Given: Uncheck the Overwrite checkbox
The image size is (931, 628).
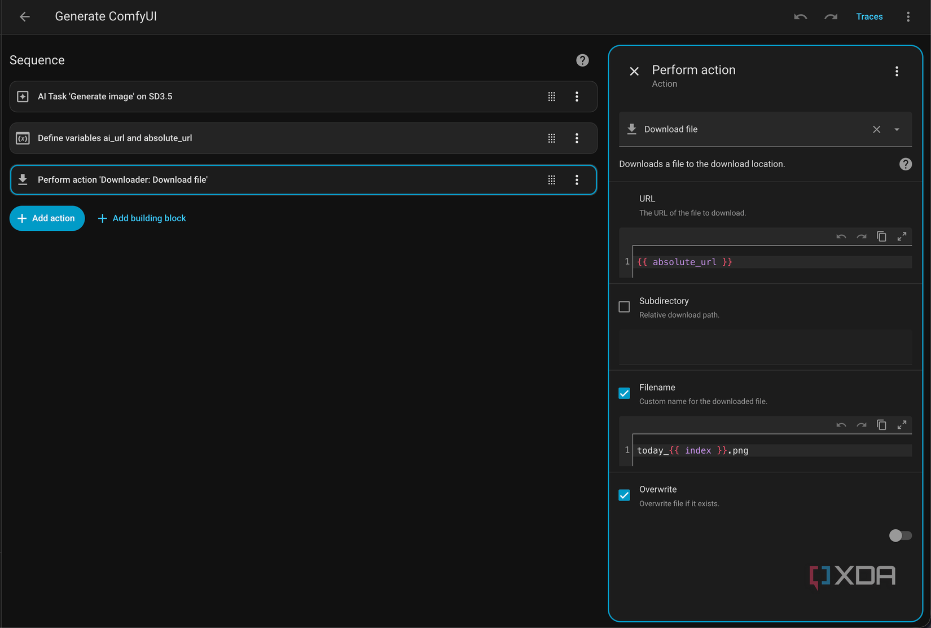Looking at the screenshot, I should click(x=624, y=495).
